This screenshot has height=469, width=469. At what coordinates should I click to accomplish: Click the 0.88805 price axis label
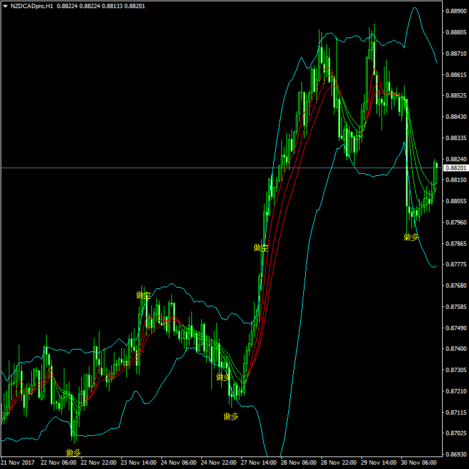click(456, 33)
